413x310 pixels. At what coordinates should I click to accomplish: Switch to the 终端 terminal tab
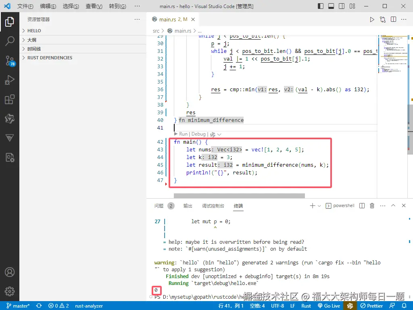tap(238, 206)
